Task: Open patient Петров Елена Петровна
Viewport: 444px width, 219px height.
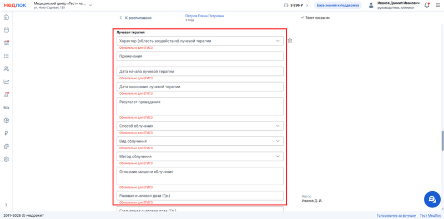Action: point(204,16)
